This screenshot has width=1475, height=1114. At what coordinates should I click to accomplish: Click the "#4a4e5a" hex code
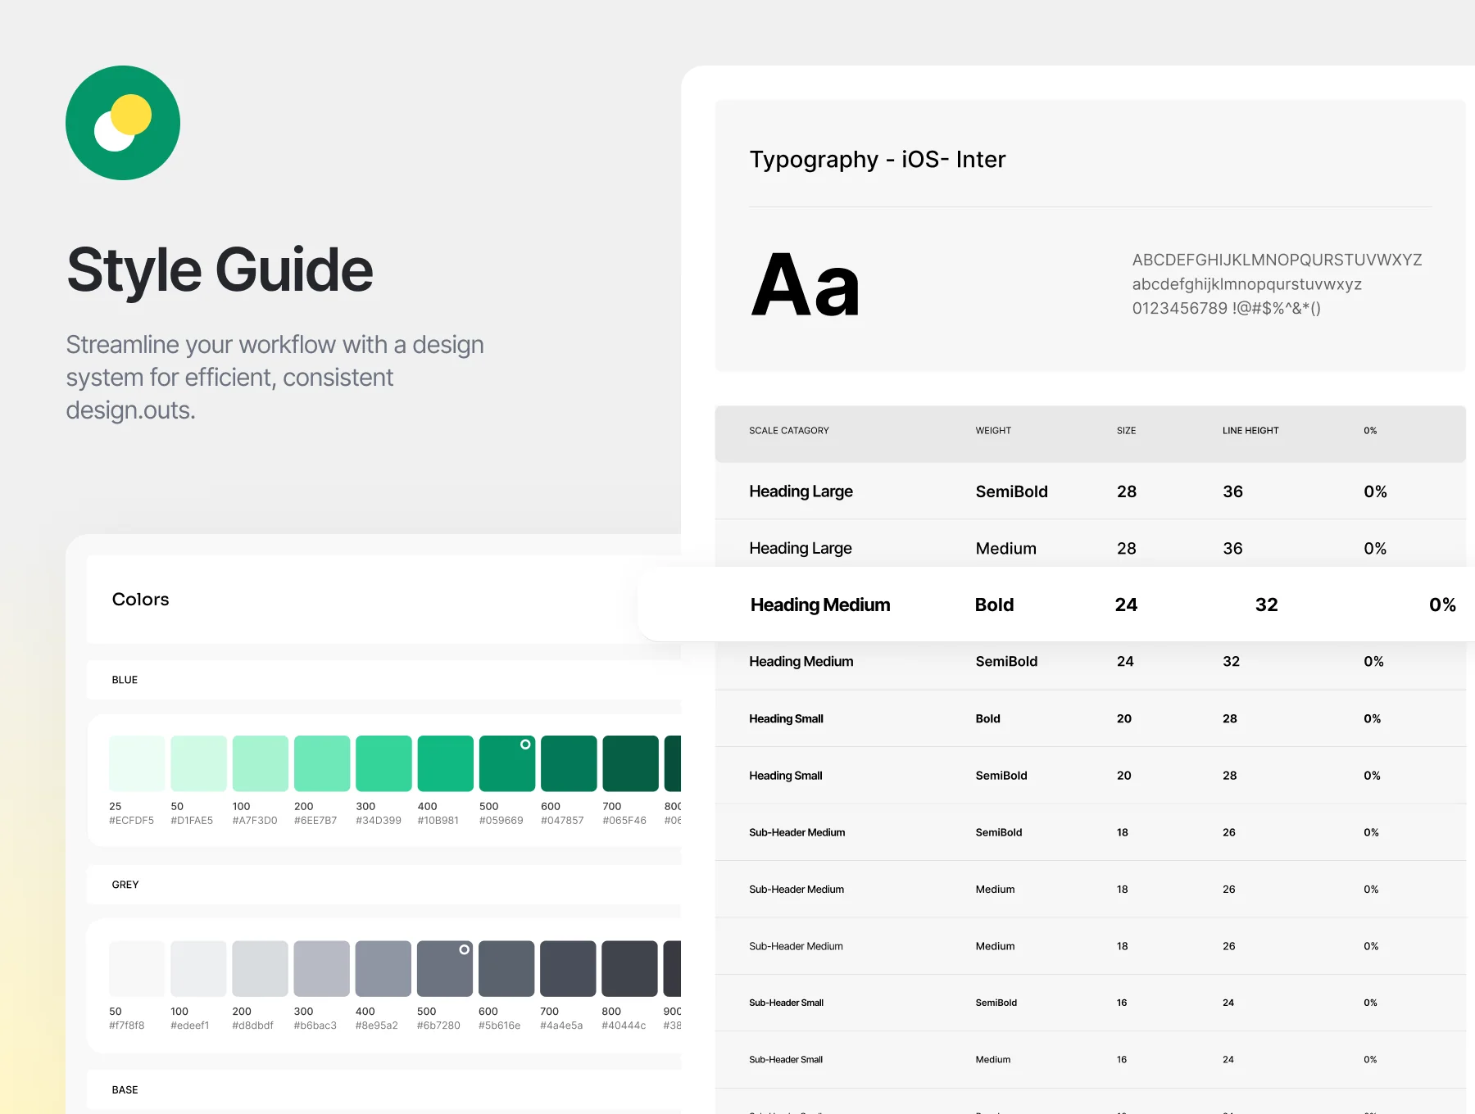click(561, 1026)
